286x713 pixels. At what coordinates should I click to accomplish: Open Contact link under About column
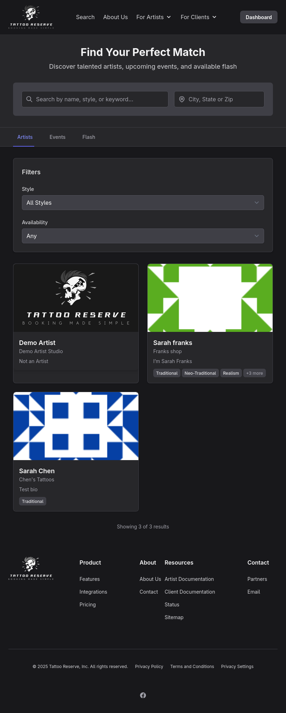coord(149,592)
